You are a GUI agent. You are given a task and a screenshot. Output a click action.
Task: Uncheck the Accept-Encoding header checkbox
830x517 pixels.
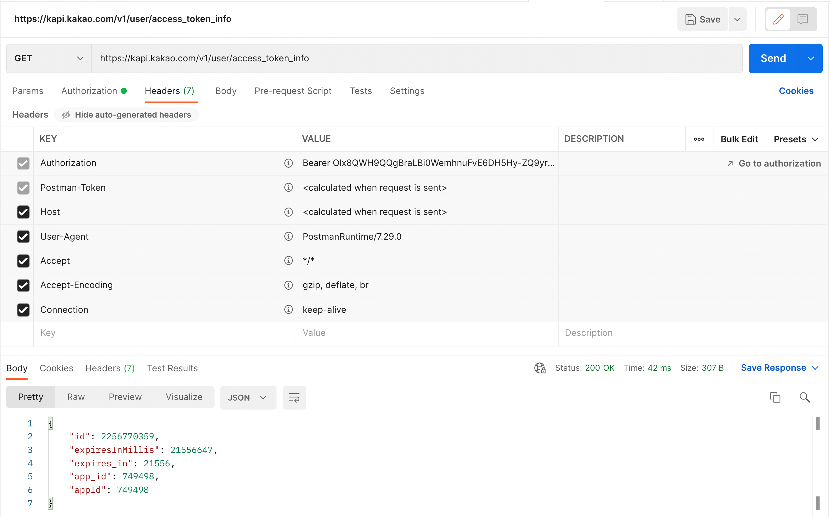(x=23, y=285)
